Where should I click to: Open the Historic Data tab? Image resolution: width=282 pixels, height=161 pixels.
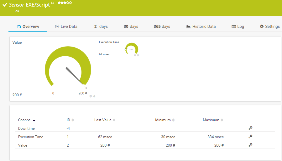[x=201, y=27]
